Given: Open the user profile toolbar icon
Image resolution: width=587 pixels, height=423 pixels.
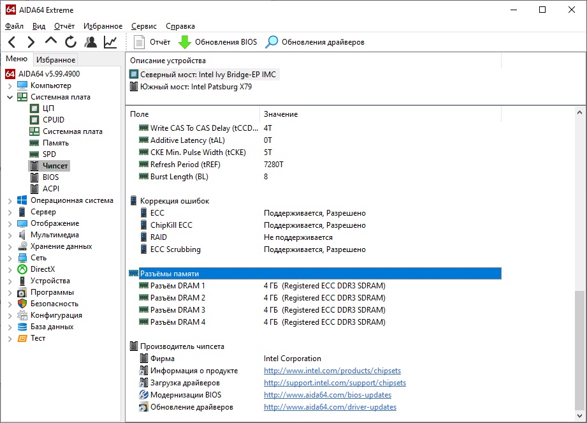Looking at the screenshot, I should 91,42.
